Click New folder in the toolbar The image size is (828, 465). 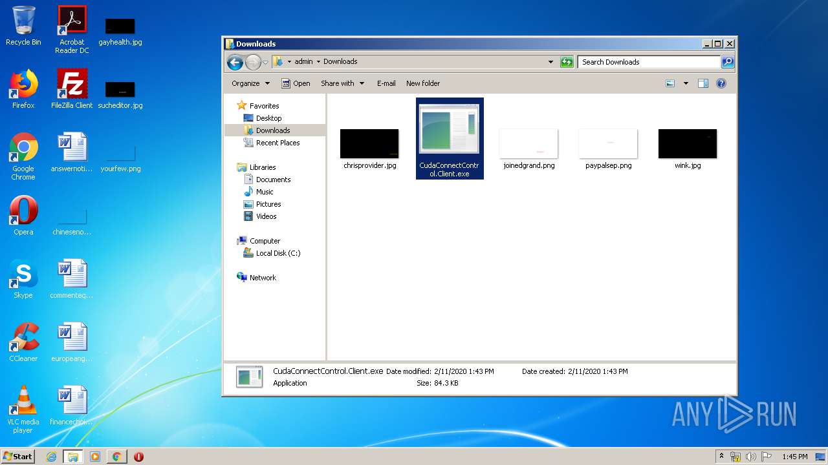[x=423, y=83]
